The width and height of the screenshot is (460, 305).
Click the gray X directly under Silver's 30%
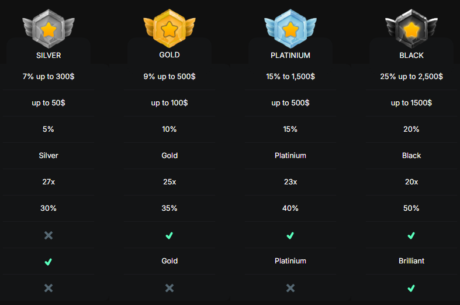coord(49,235)
